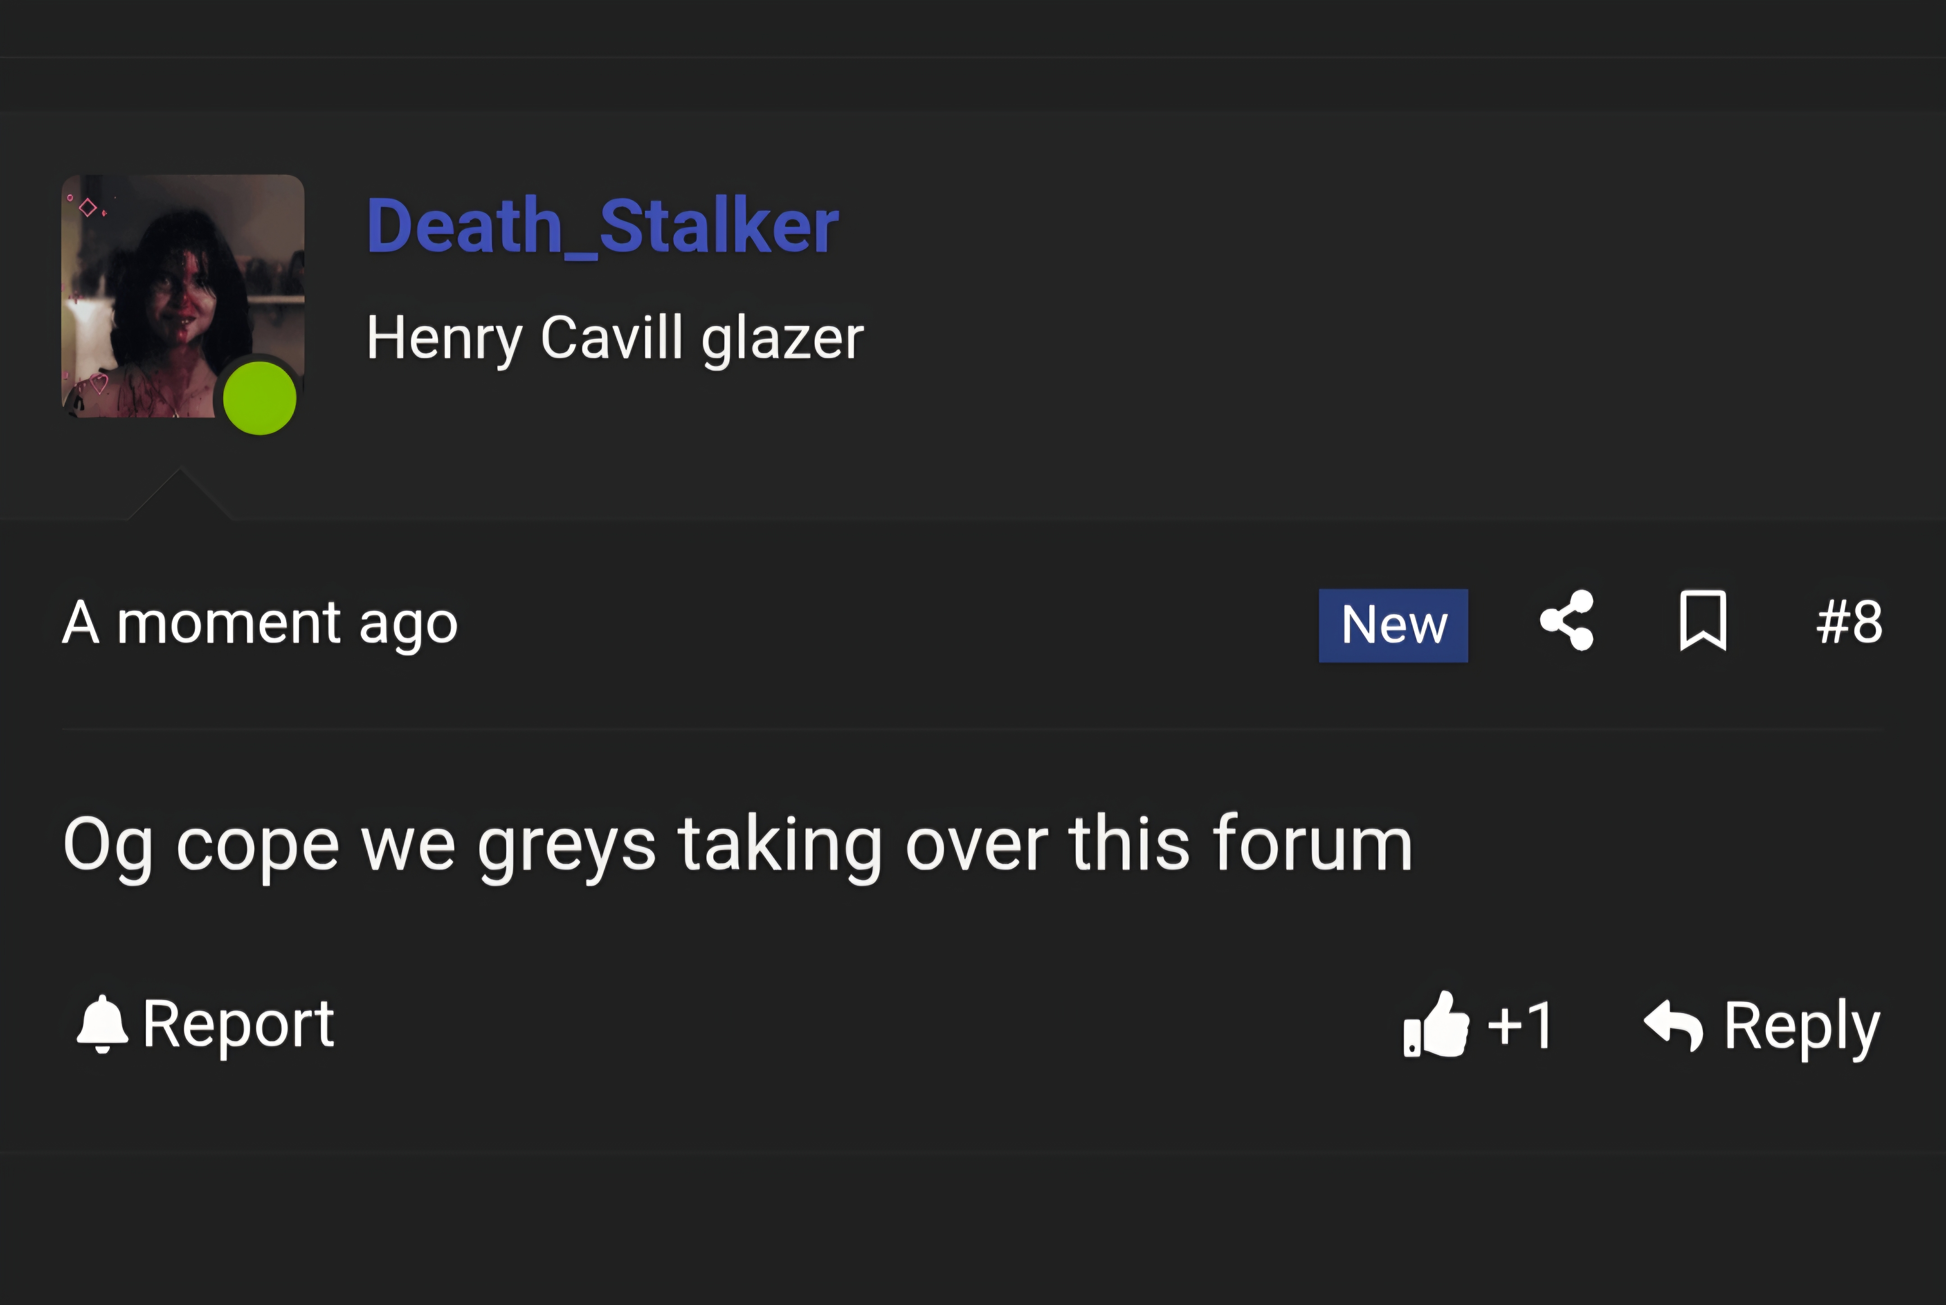Click the bell icon next to Report
This screenshot has height=1305, width=1946.
click(101, 1025)
